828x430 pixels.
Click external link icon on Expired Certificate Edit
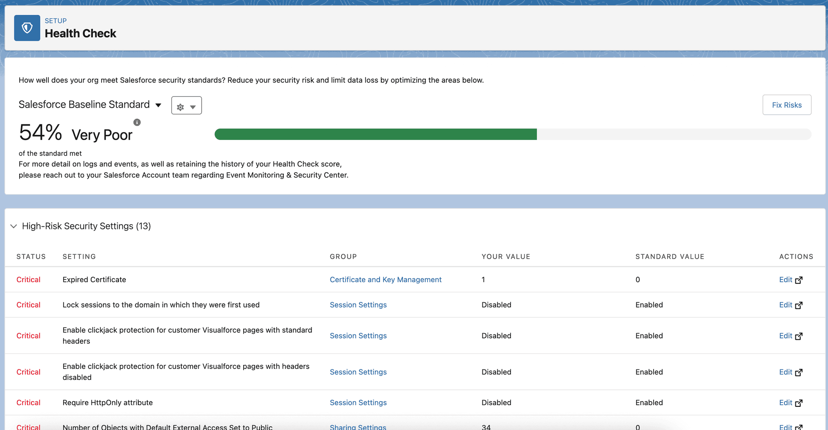point(799,280)
